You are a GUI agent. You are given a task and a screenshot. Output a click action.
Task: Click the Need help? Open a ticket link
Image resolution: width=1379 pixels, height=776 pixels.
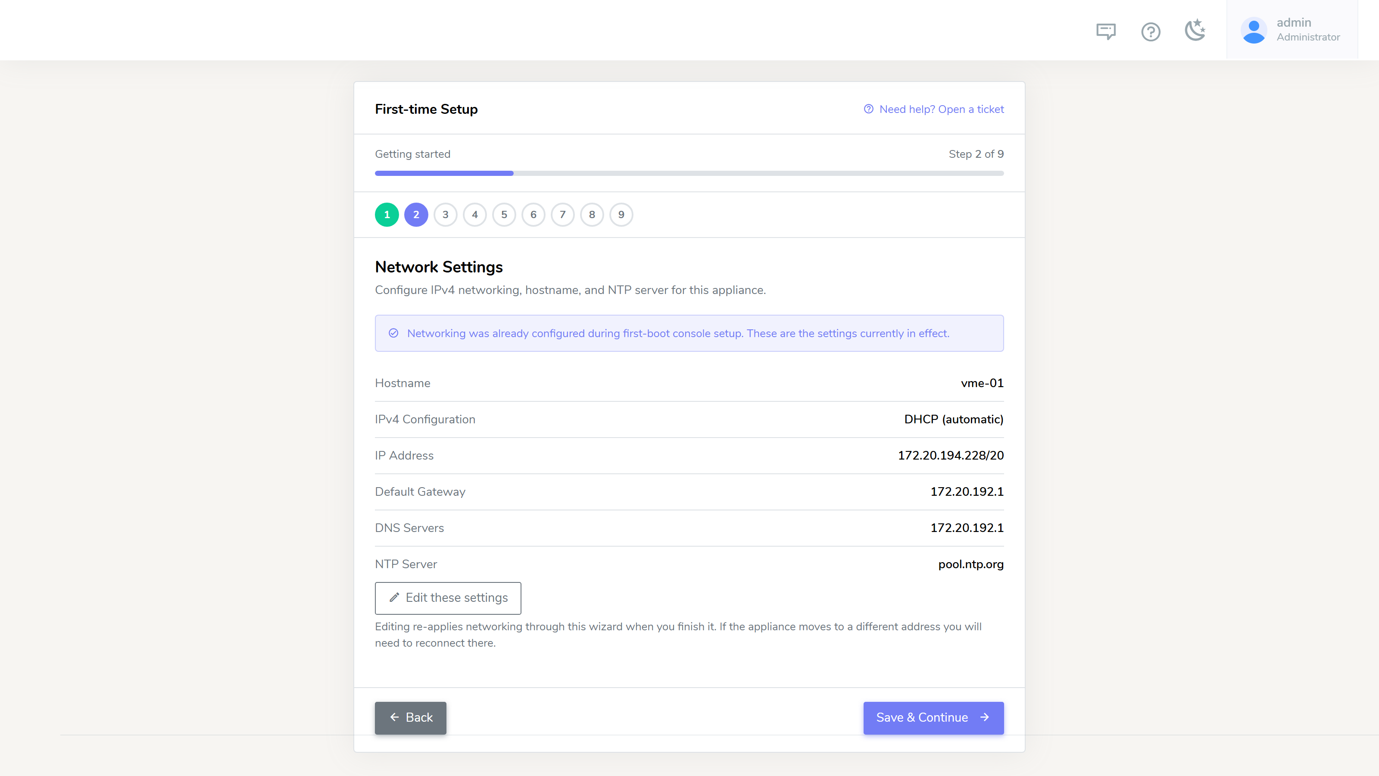pos(934,109)
